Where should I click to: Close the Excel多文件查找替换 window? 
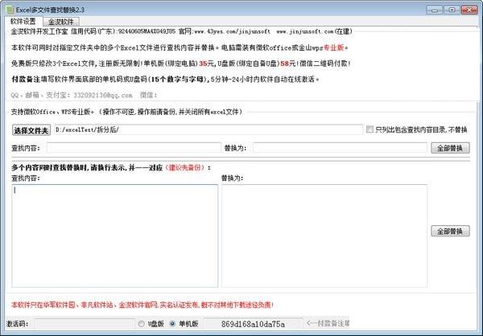click(x=469, y=10)
